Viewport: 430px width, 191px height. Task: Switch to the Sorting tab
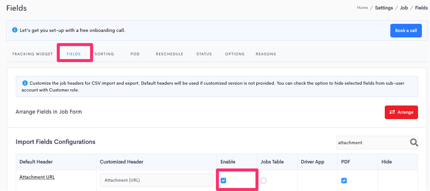(104, 54)
